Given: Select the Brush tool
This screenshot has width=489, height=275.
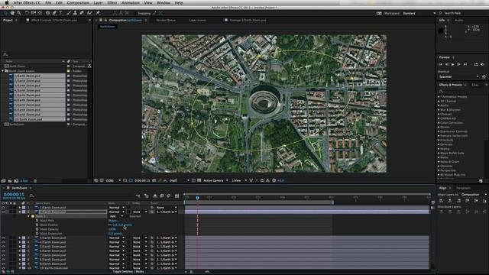Looking at the screenshot, I should pyautogui.click(x=69, y=13).
